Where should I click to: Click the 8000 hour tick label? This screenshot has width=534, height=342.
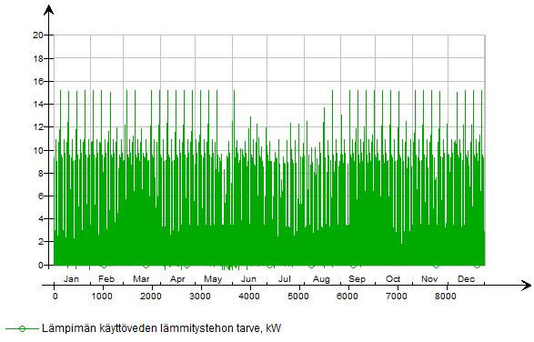point(446,297)
